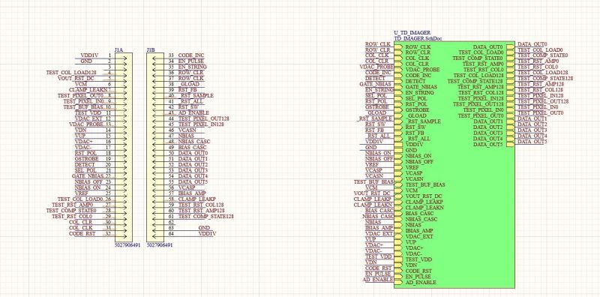Select the J1B connector designator label
Viewport: 600px width, 297px height.
(151, 50)
